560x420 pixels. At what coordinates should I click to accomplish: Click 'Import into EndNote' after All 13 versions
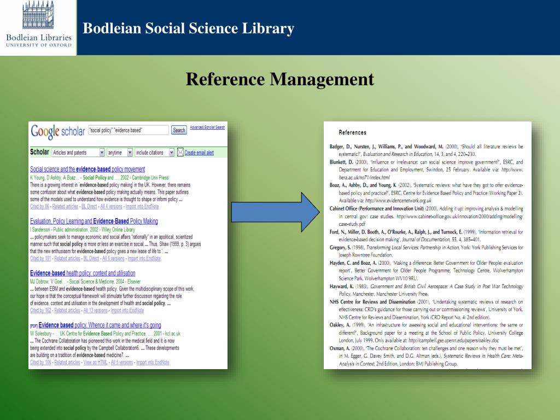(127, 311)
